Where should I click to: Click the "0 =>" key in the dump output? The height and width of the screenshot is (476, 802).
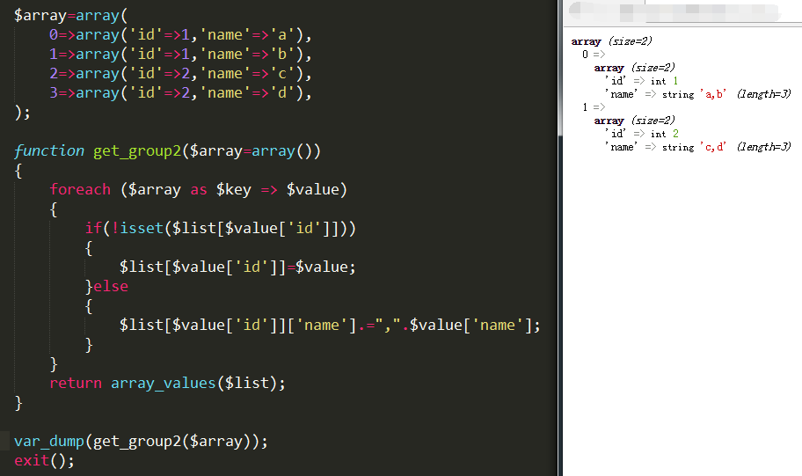(x=594, y=55)
